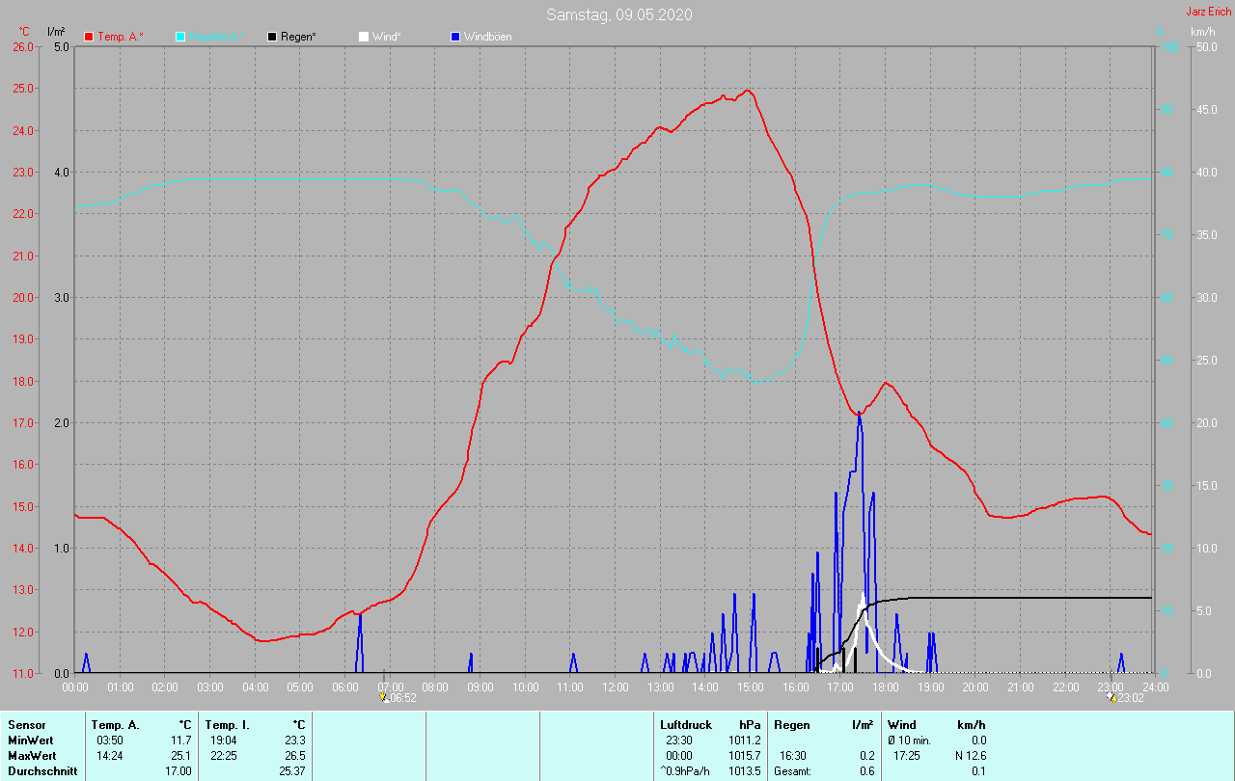The width and height of the screenshot is (1235, 781).
Task: Click the white Wind legend square
Action: pyautogui.click(x=364, y=37)
